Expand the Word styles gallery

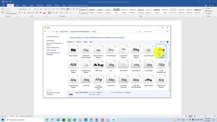[x=203, y=13]
